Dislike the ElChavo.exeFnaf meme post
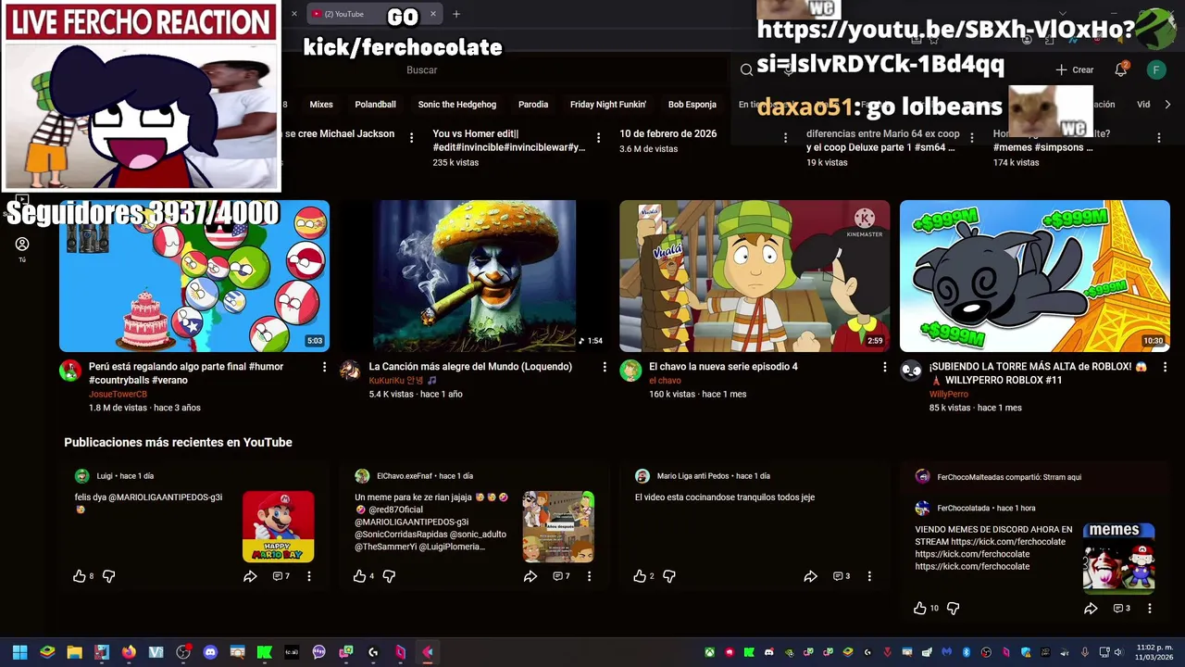This screenshot has height=667, width=1185. [389, 576]
